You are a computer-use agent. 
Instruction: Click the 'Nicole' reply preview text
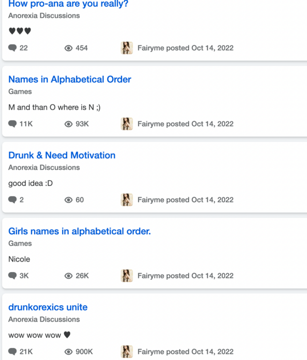click(x=19, y=259)
